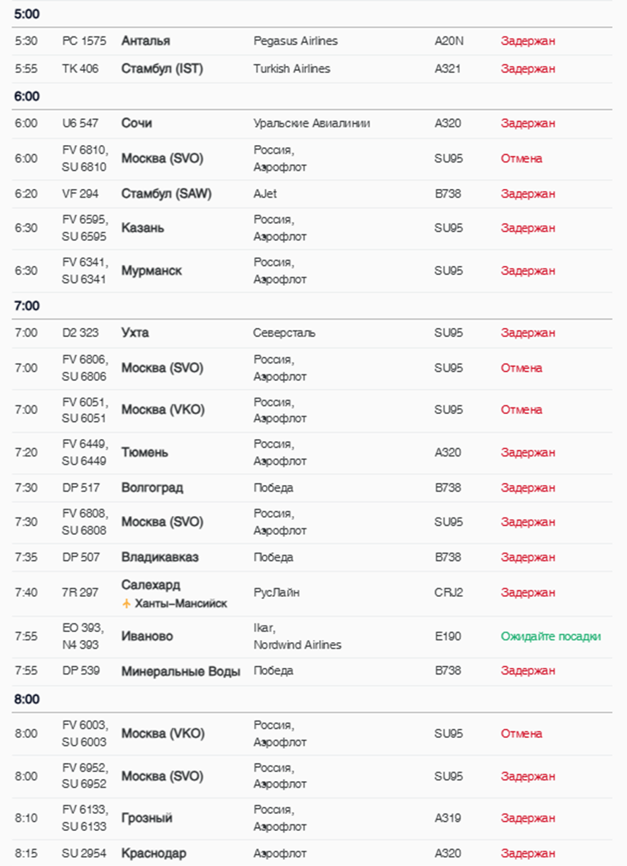Click the Минеральные Воды destination
627x866 pixels.
pos(180,671)
